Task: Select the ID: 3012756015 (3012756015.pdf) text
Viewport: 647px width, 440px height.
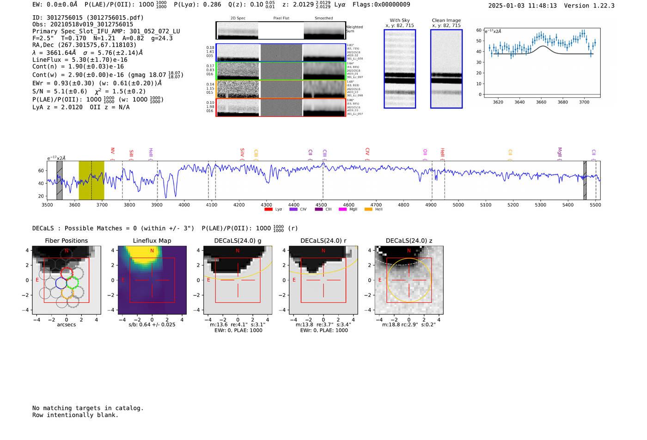Action: pyautogui.click(x=88, y=18)
